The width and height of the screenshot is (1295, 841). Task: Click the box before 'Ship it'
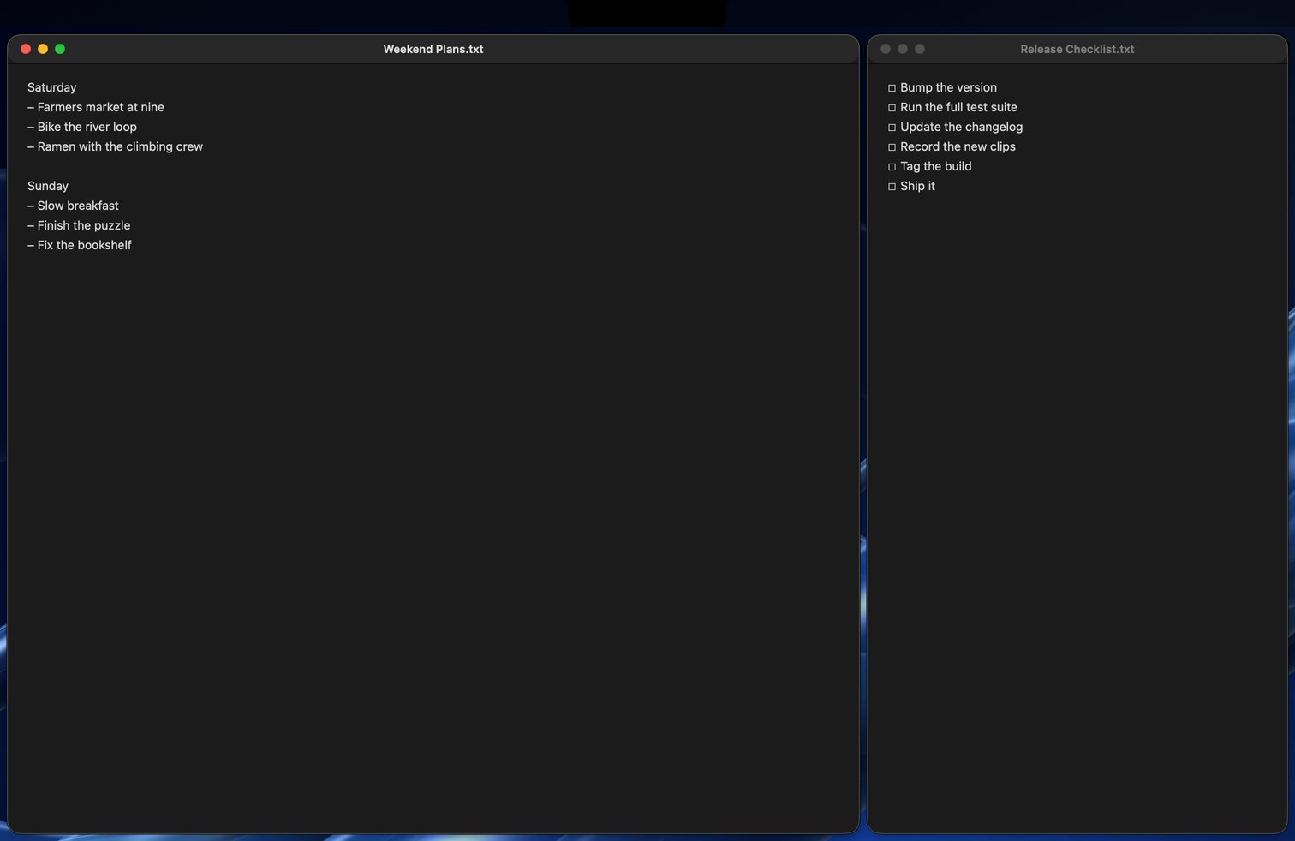[x=892, y=187]
